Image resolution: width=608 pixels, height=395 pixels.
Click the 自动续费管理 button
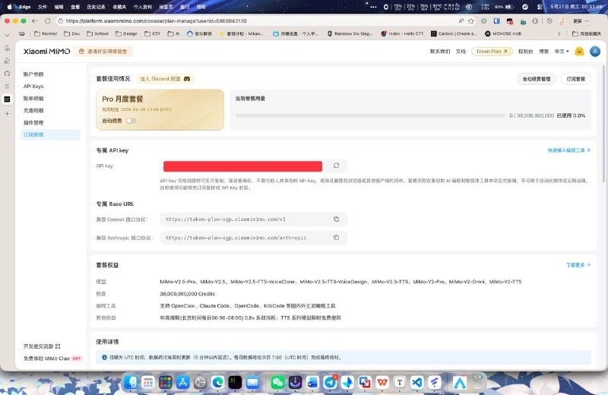coord(537,79)
